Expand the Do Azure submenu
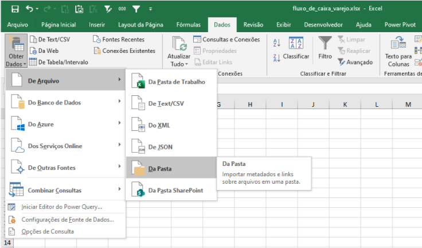 point(65,124)
